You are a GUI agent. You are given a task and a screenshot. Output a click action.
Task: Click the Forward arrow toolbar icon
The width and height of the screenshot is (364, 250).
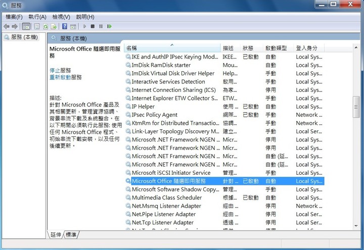(x=15, y=26)
